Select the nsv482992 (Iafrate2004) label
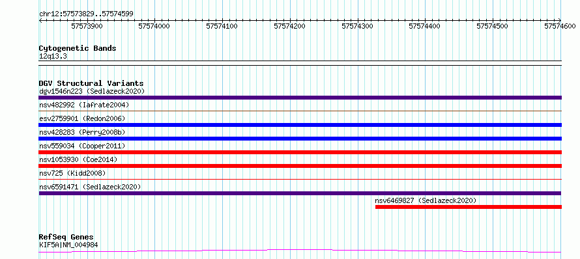Screen dimensions: 580x259 [84, 105]
